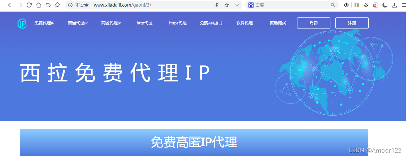Go forward with the browser forward arrow

pos(20,5)
